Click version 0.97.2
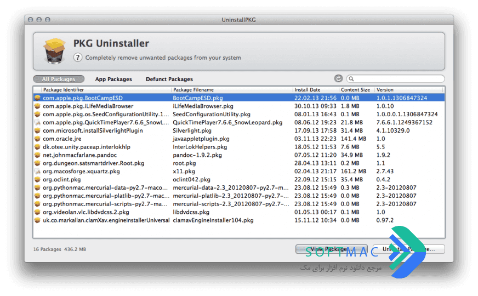Image resolution: width=478 pixels, height=296 pixels. click(385, 220)
